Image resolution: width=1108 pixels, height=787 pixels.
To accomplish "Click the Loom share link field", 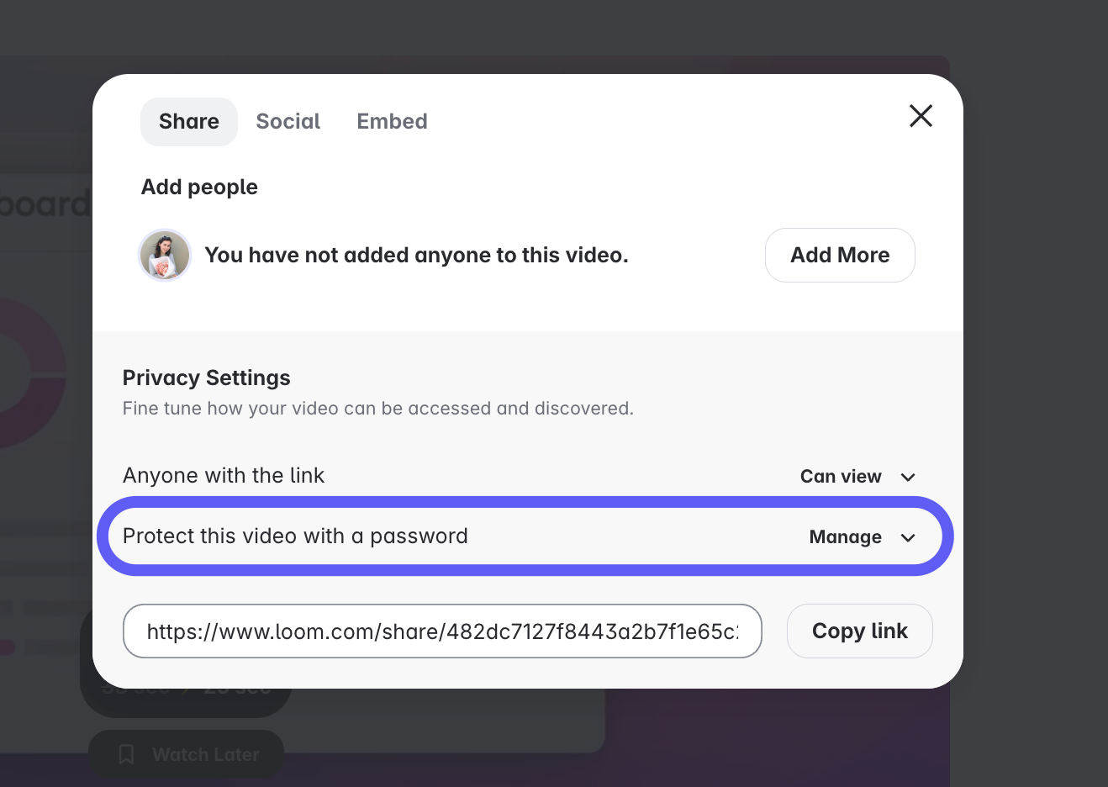I will pos(442,631).
